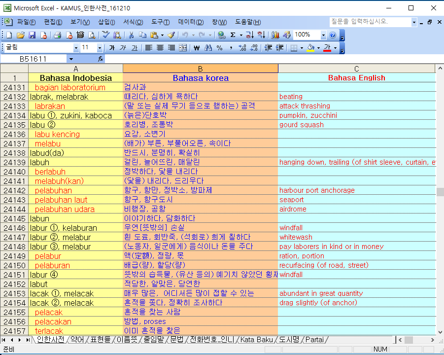The image size is (444, 355).
Task: Open the font name dropdown
Action: [x=76, y=48]
